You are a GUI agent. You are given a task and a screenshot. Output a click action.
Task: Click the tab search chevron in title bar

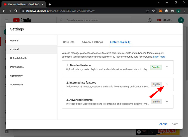[x=159, y=2]
